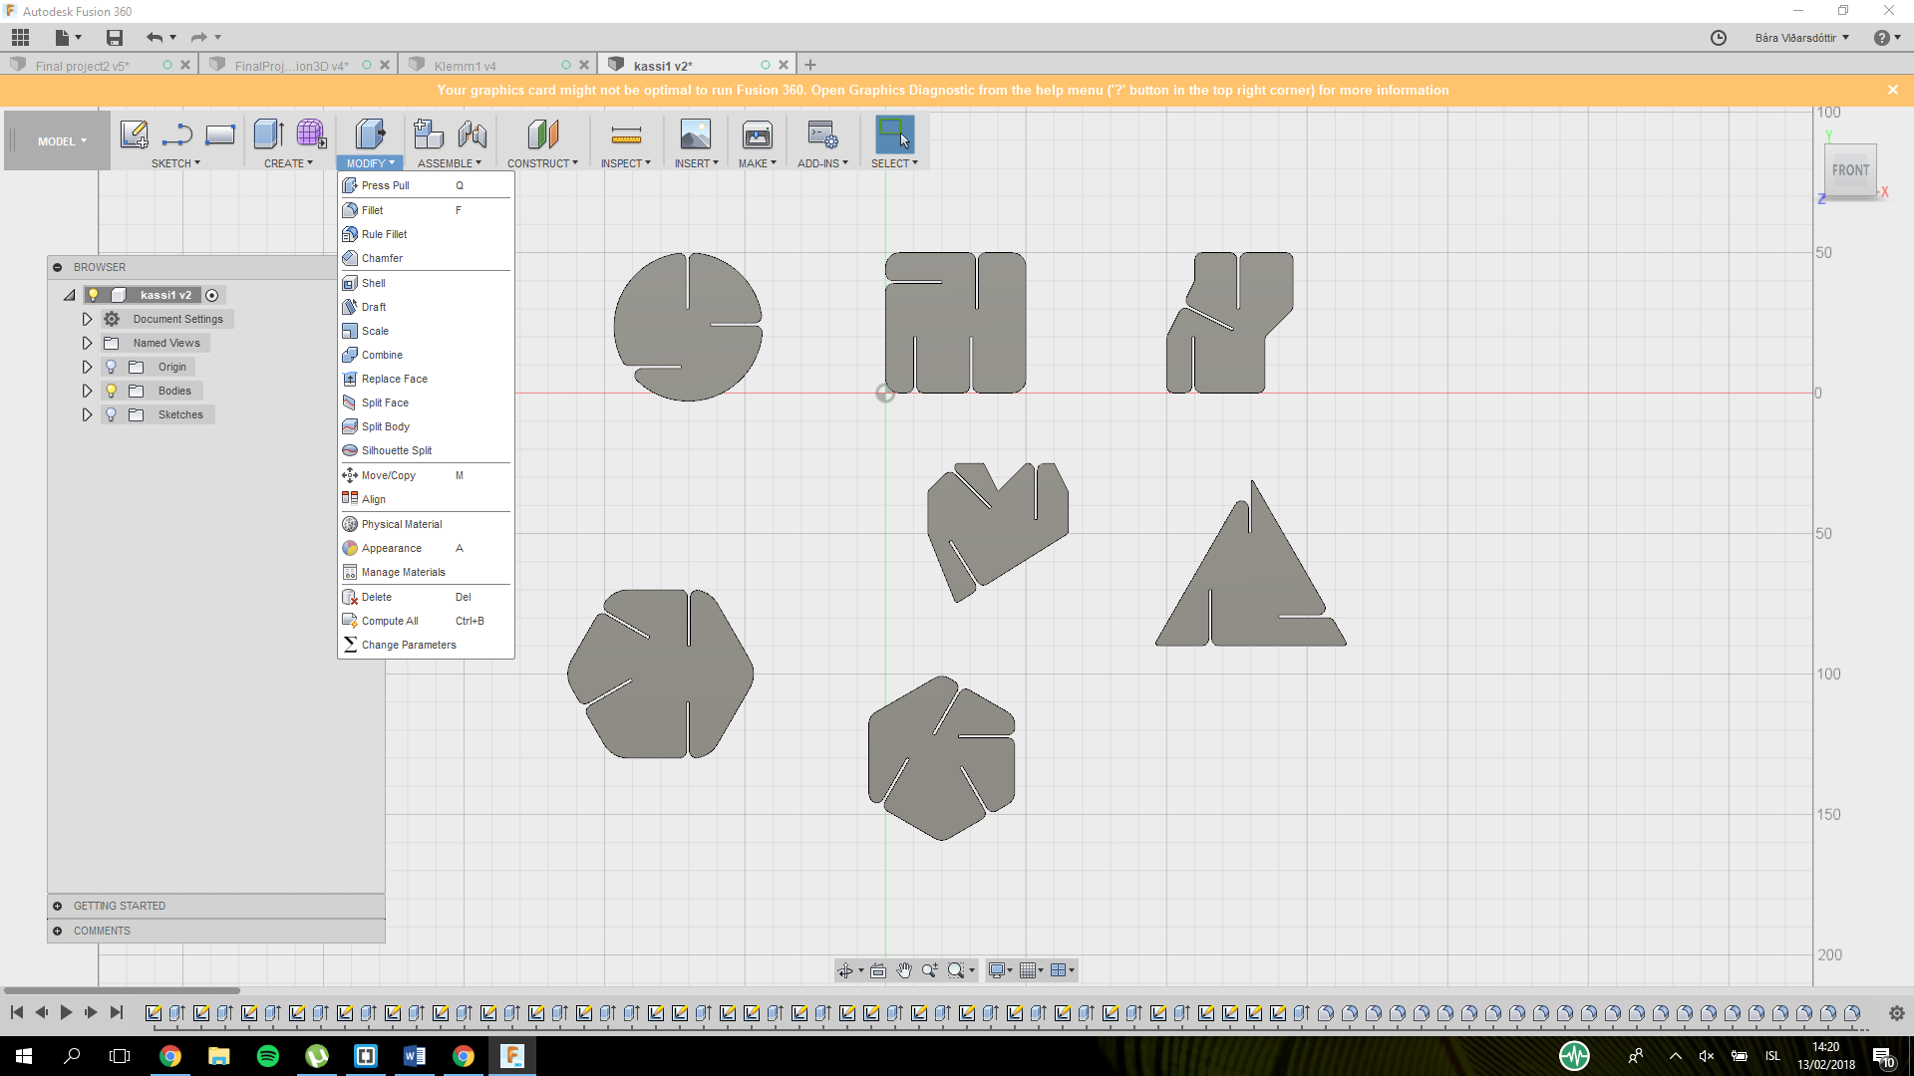Viewport: 1914px width, 1076px height.
Task: Select the Pan hand navigation tool
Action: 904,970
